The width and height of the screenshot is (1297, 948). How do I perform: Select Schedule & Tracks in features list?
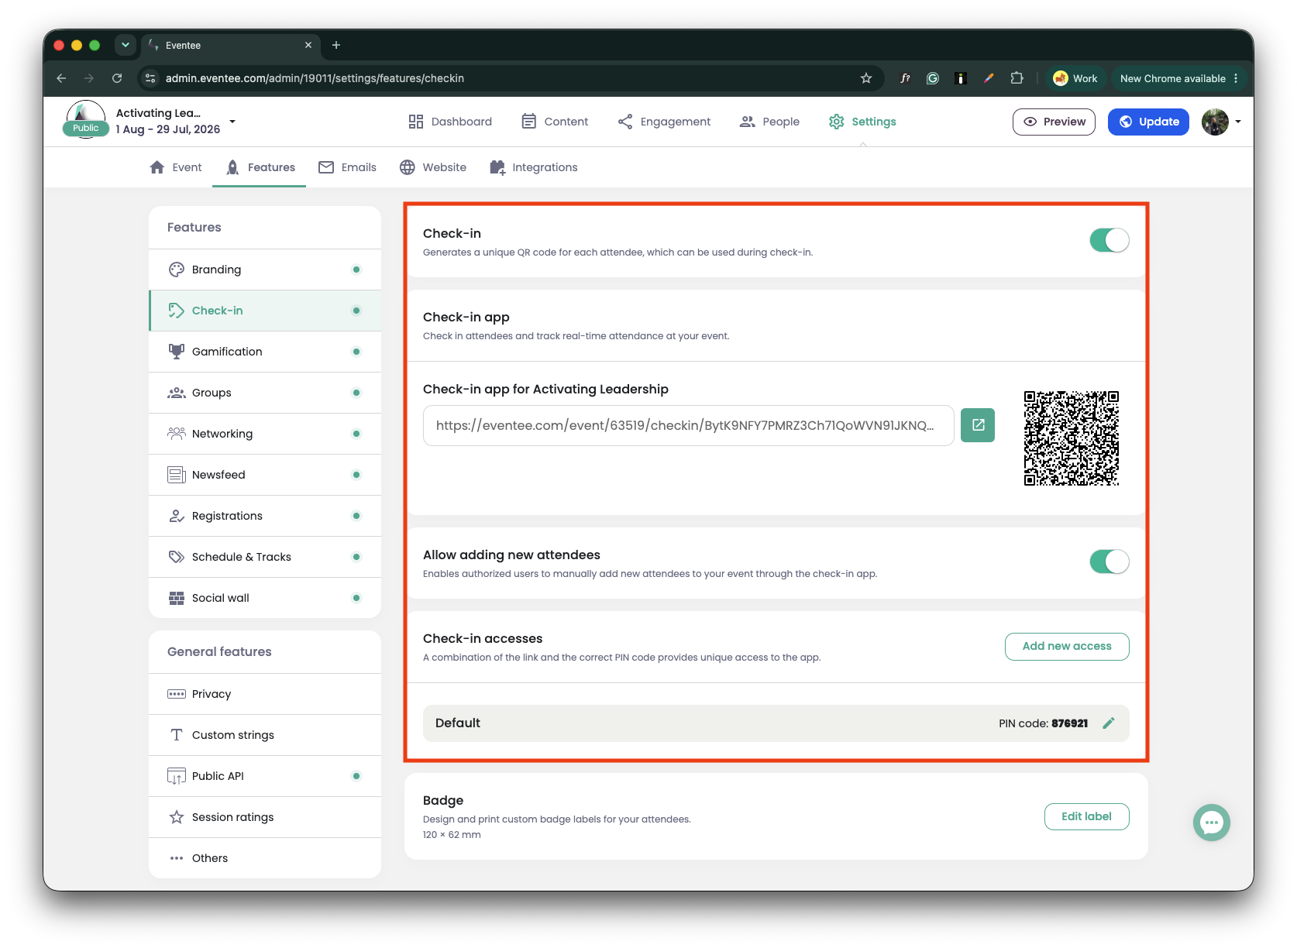point(265,557)
